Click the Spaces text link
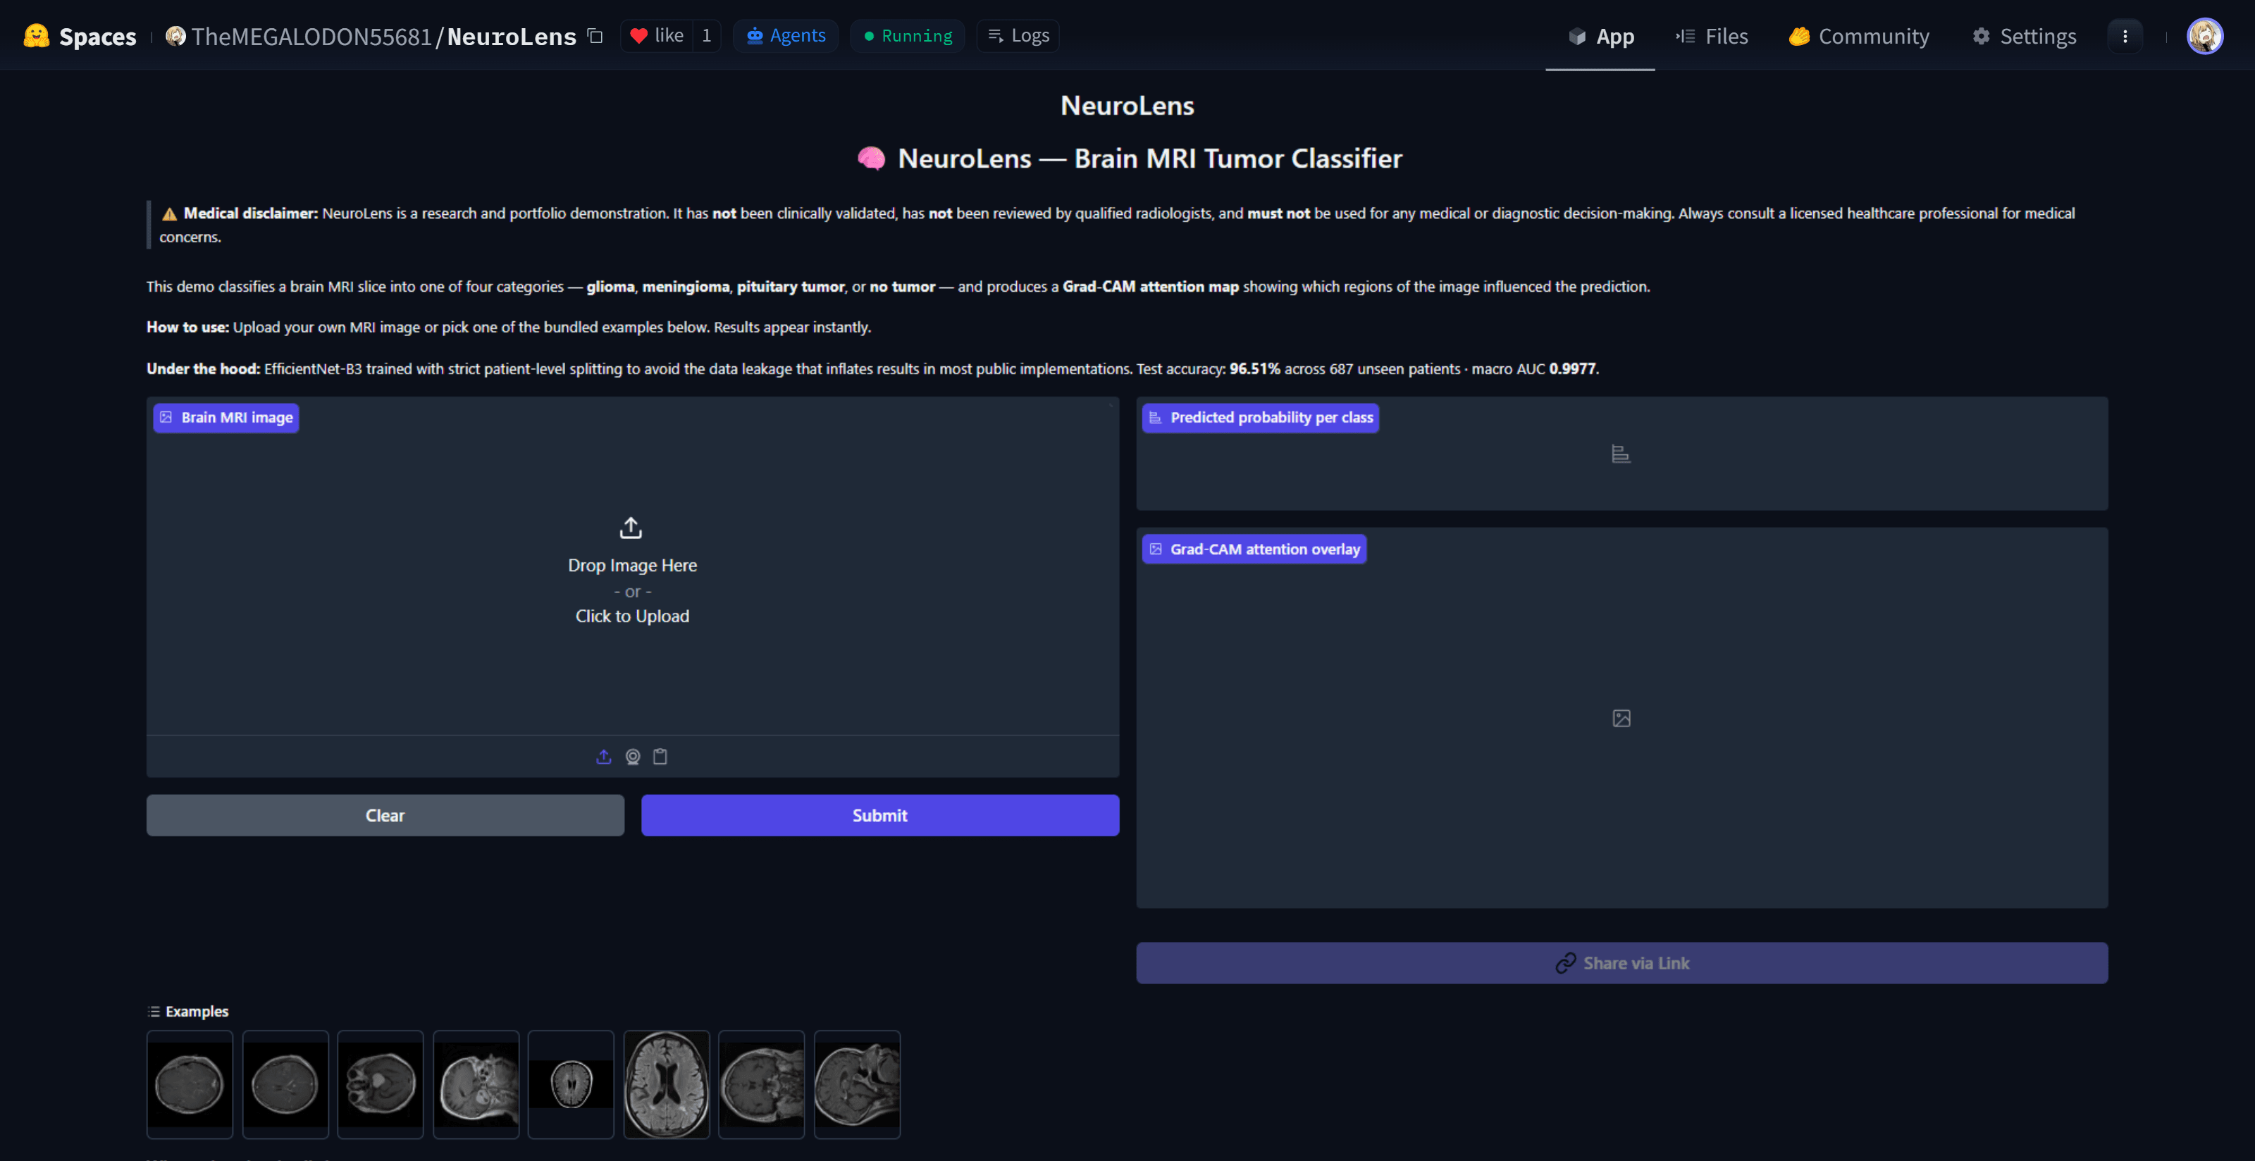Viewport: 2255px width, 1161px height. point(98,37)
